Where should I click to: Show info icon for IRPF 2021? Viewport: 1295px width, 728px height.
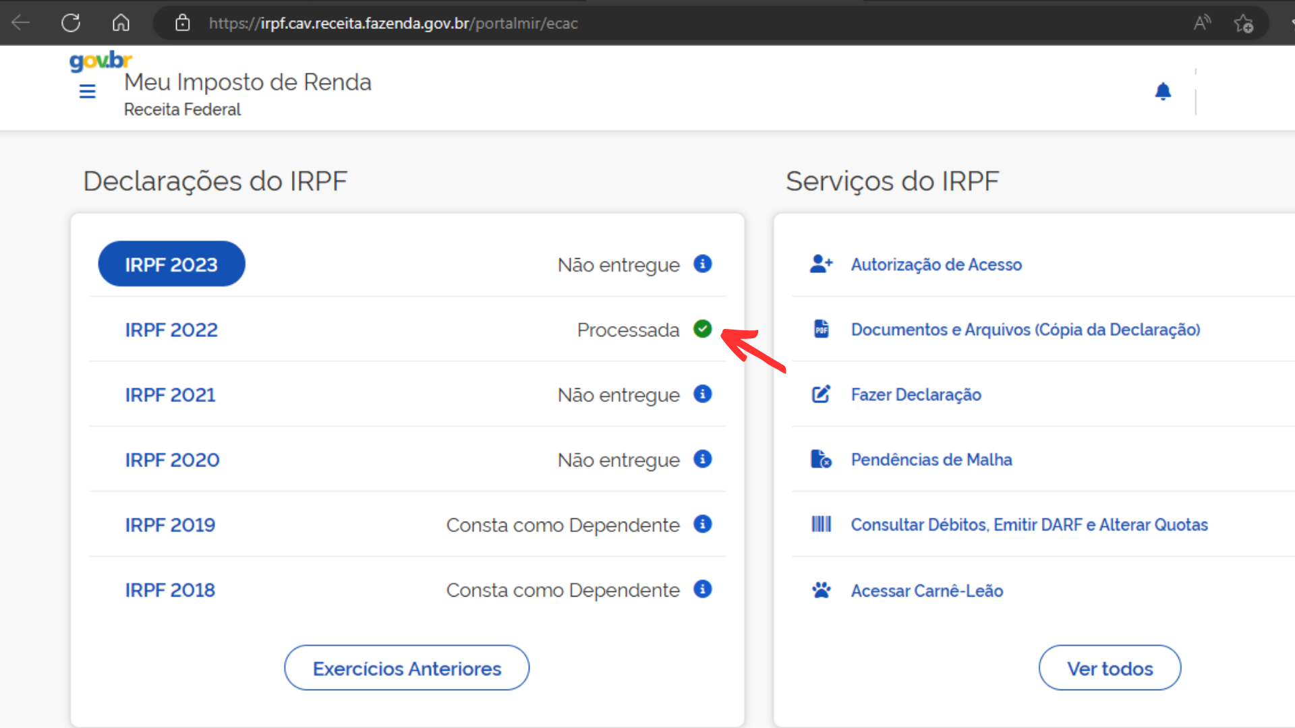(703, 394)
